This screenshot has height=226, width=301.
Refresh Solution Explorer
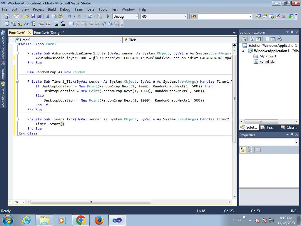click(x=258, y=39)
